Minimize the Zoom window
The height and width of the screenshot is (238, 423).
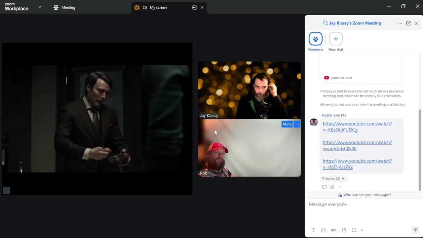point(389,6)
